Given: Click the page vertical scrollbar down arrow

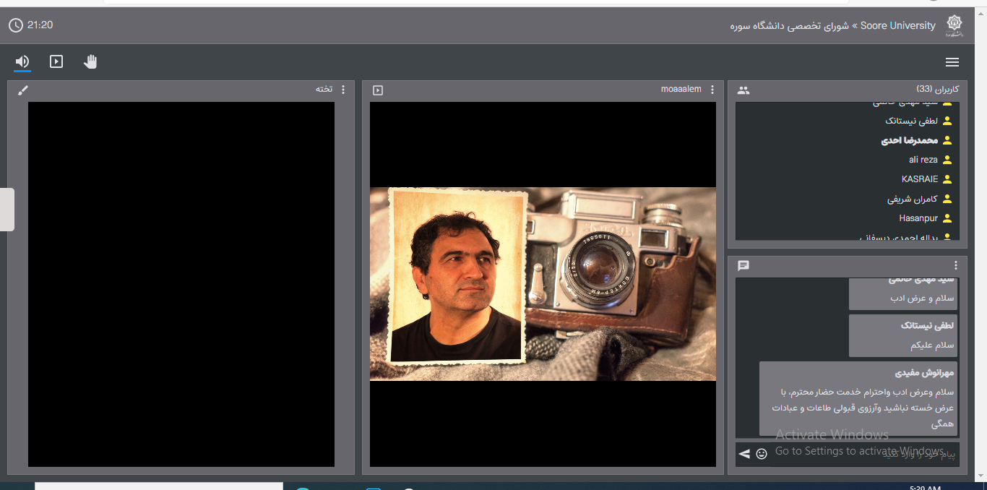Looking at the screenshot, I should click(980, 476).
